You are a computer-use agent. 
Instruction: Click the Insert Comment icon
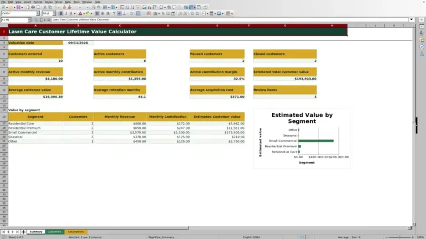174,7
